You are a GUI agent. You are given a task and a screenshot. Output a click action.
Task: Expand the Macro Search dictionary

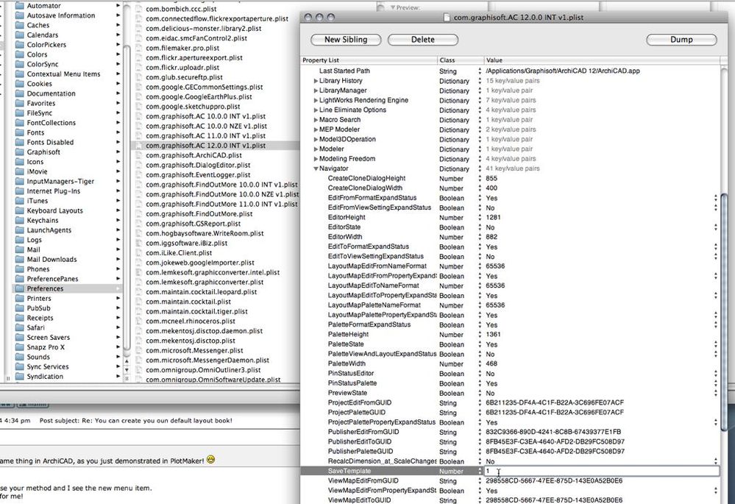pos(316,120)
